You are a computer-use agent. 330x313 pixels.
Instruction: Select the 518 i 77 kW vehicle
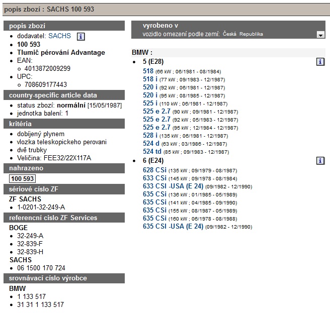(x=150, y=79)
